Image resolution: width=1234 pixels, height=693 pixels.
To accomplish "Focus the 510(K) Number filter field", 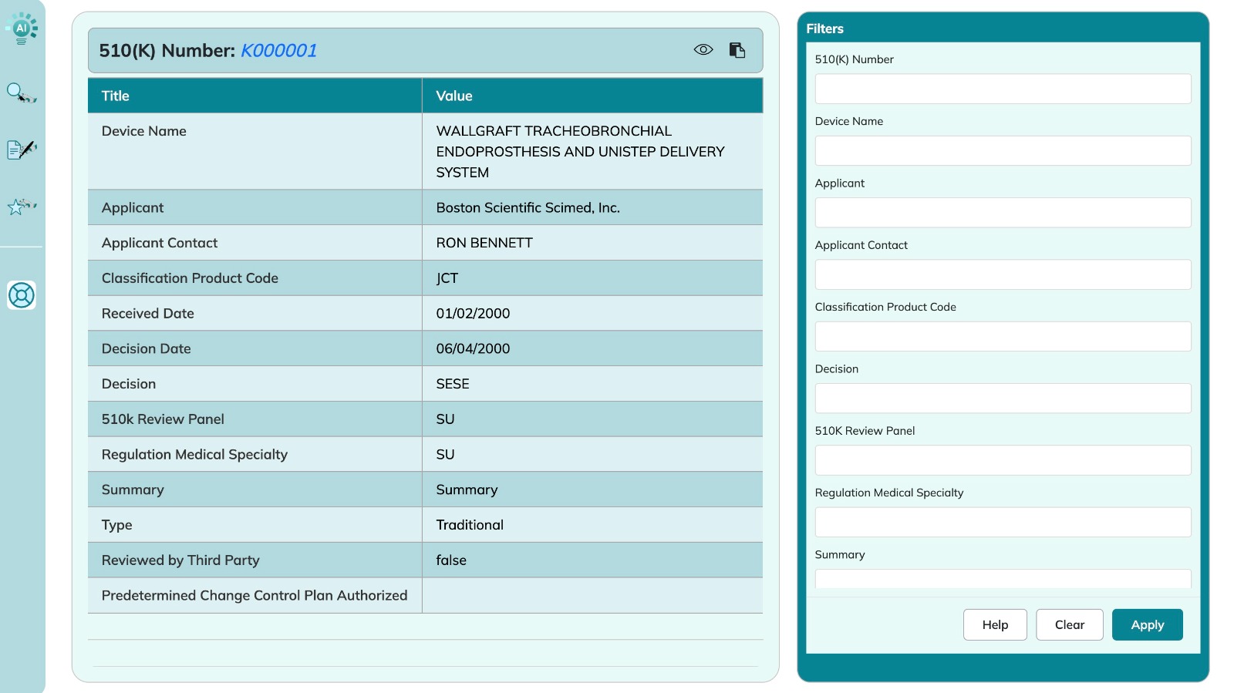I will point(1002,89).
